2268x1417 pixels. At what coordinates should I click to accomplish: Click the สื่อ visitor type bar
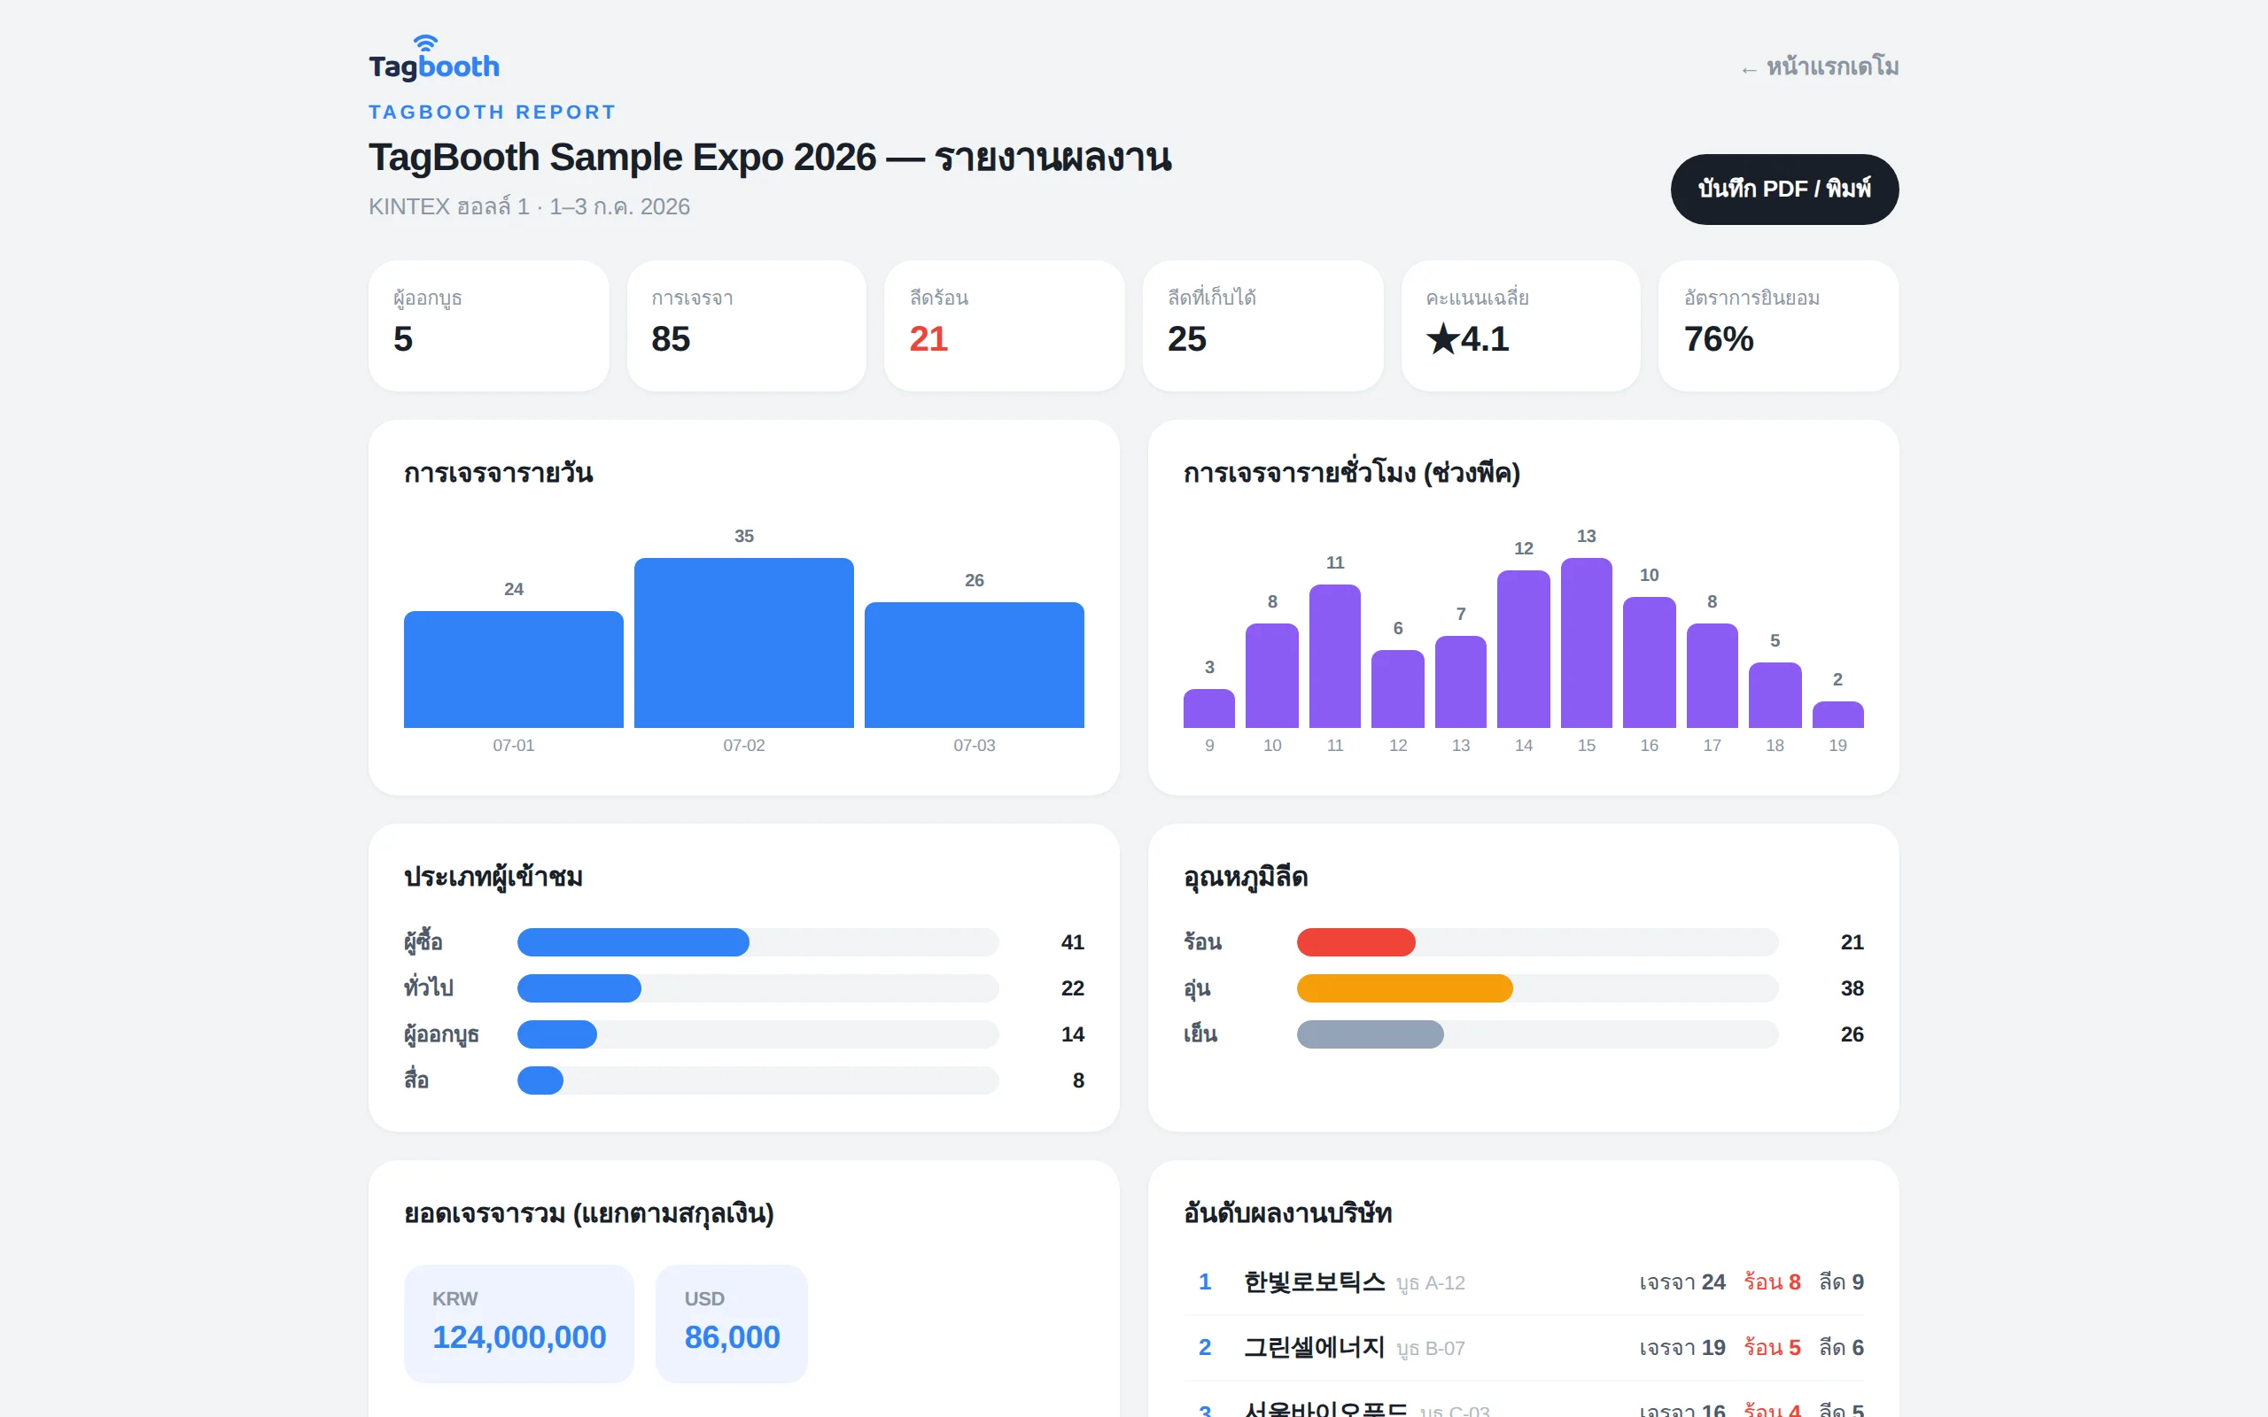click(x=757, y=1080)
